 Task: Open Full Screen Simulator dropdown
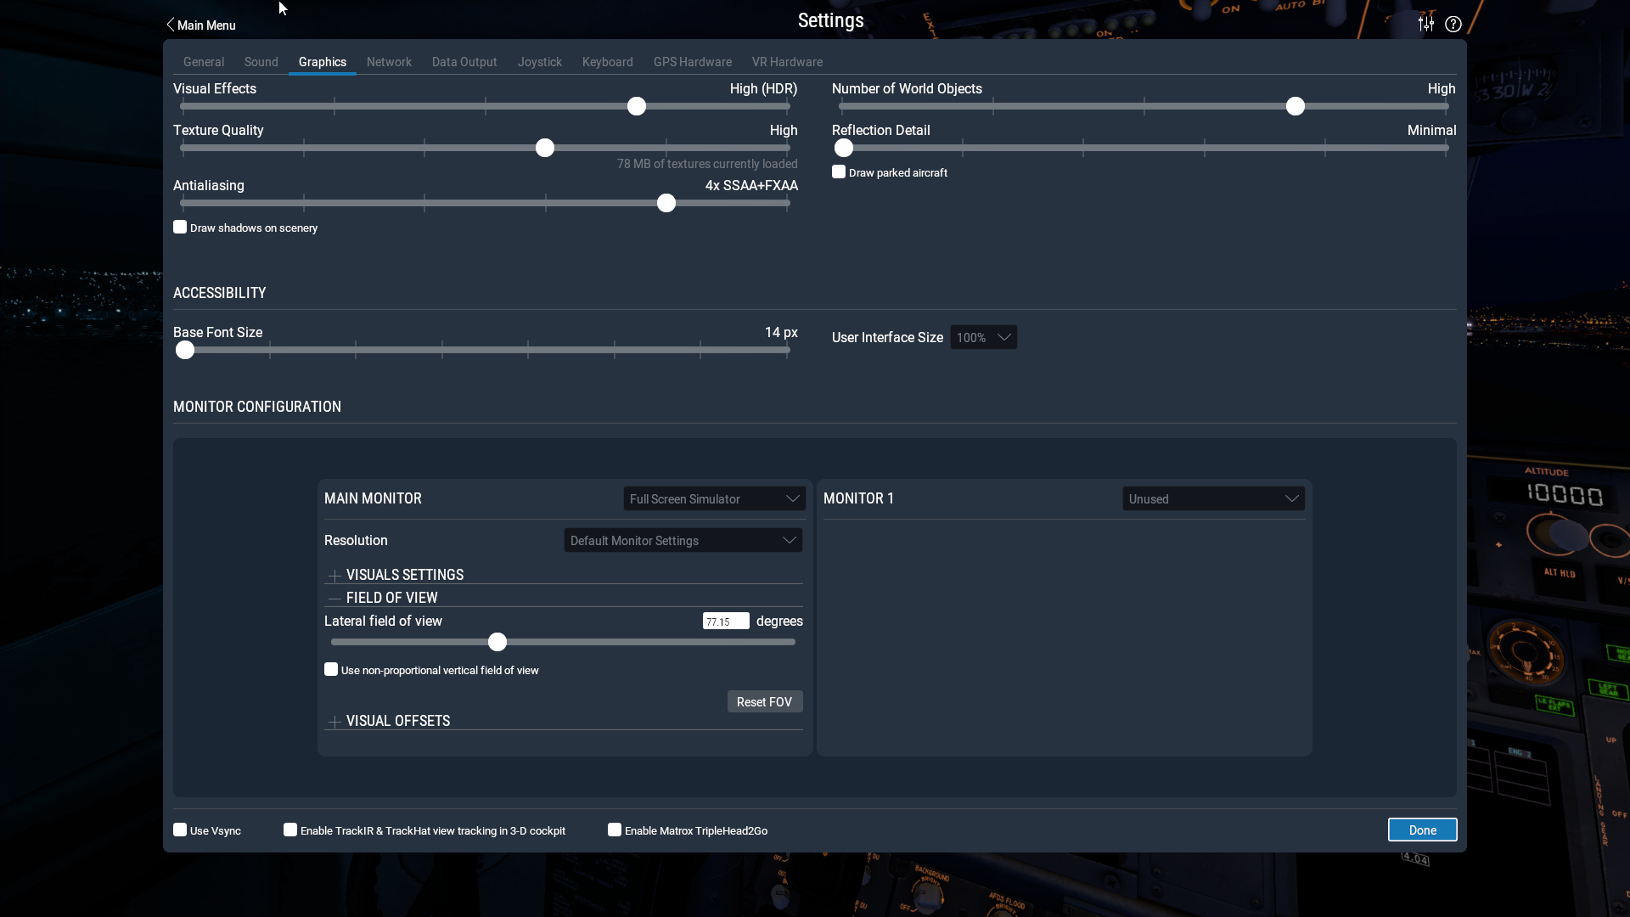tap(714, 499)
